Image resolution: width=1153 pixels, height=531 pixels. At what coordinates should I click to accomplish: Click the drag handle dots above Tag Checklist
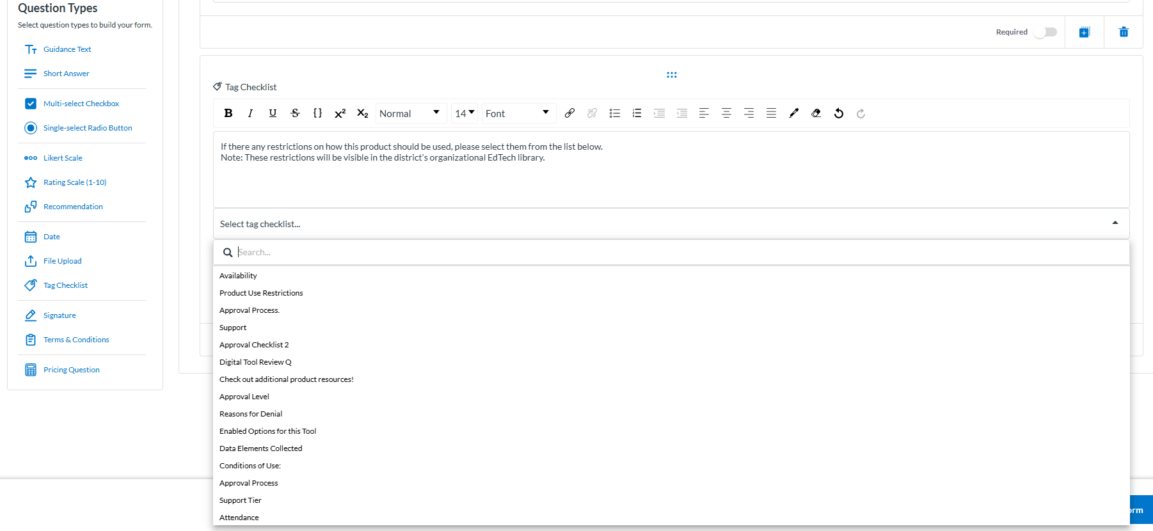[671, 75]
